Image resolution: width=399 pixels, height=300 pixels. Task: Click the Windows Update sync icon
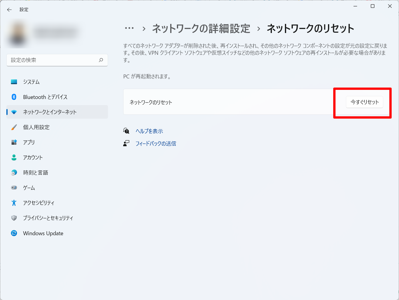coord(14,233)
